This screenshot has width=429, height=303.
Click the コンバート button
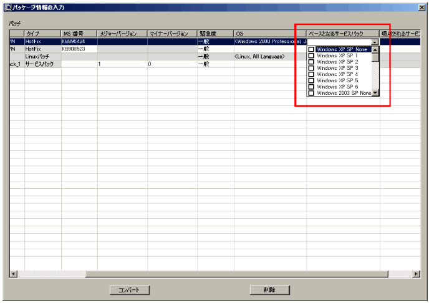[x=130, y=290]
